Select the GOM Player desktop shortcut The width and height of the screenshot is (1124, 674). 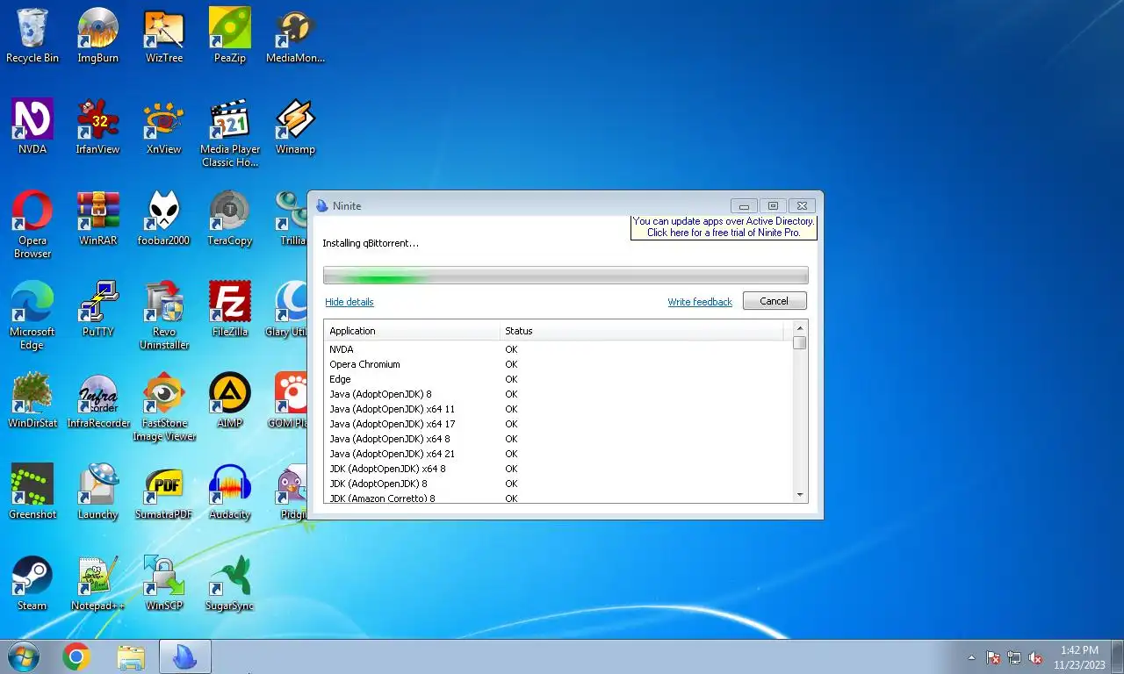pos(288,400)
